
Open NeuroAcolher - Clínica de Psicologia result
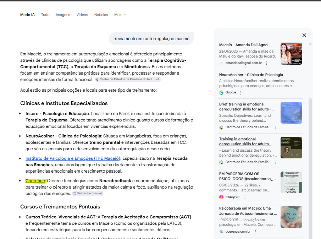[251, 75]
